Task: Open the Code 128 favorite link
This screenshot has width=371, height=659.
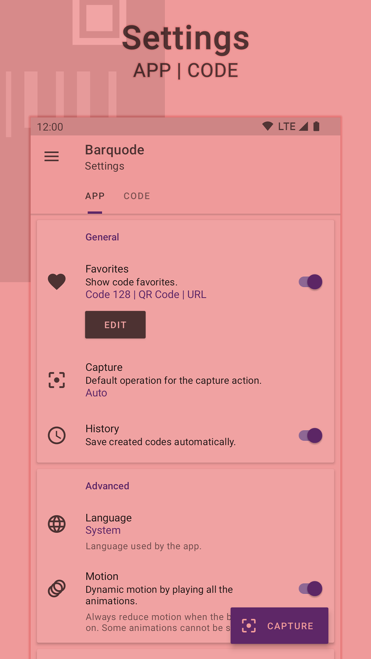Action: [x=108, y=294]
